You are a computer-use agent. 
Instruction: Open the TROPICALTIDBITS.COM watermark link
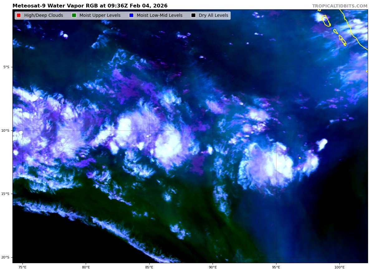[x=340, y=6]
